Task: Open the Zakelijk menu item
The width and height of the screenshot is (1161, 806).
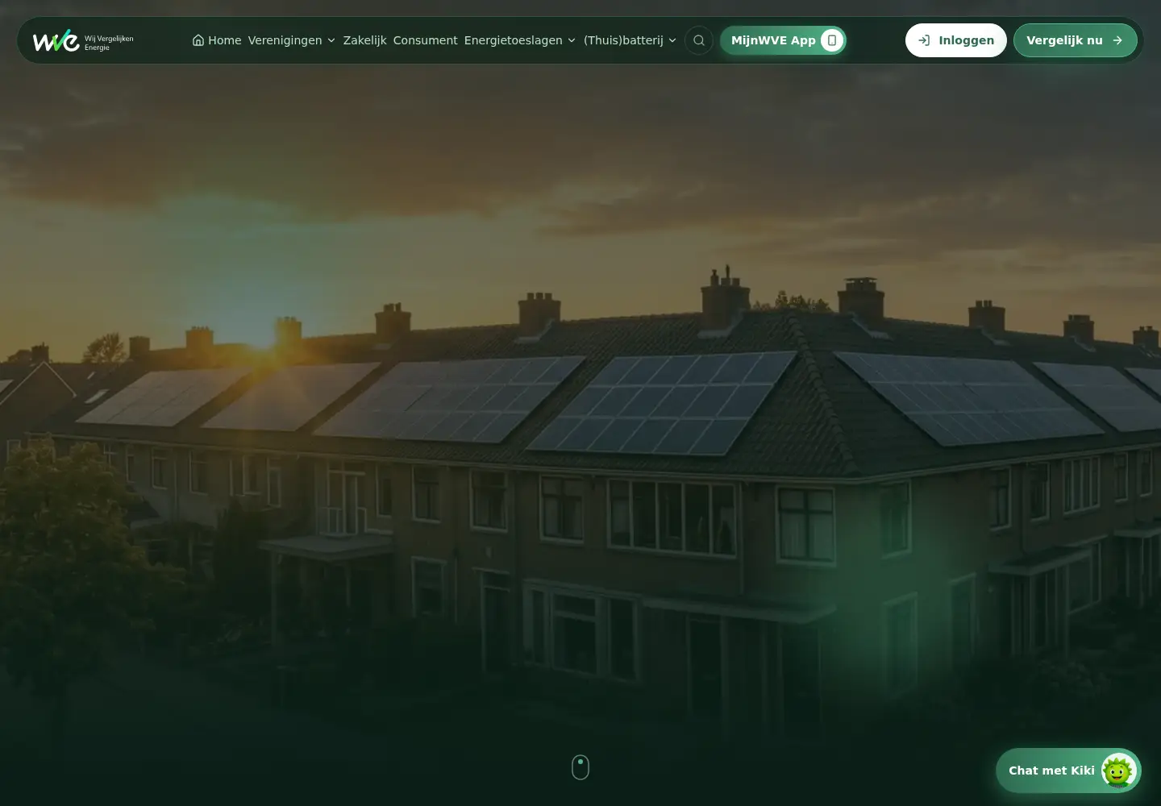Action: click(364, 40)
